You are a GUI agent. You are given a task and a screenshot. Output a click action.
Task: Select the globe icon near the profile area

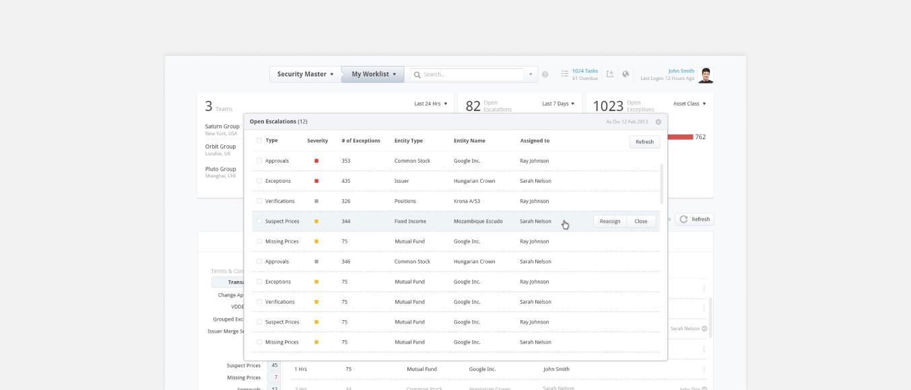pos(626,74)
